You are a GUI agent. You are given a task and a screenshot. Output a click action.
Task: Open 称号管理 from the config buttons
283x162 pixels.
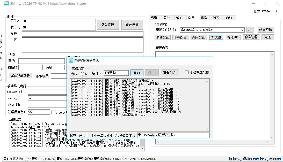point(251,37)
